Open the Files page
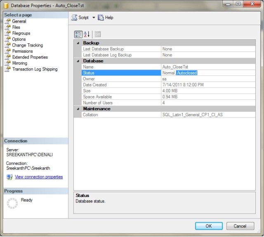The image size is (264, 237). tap(16, 27)
